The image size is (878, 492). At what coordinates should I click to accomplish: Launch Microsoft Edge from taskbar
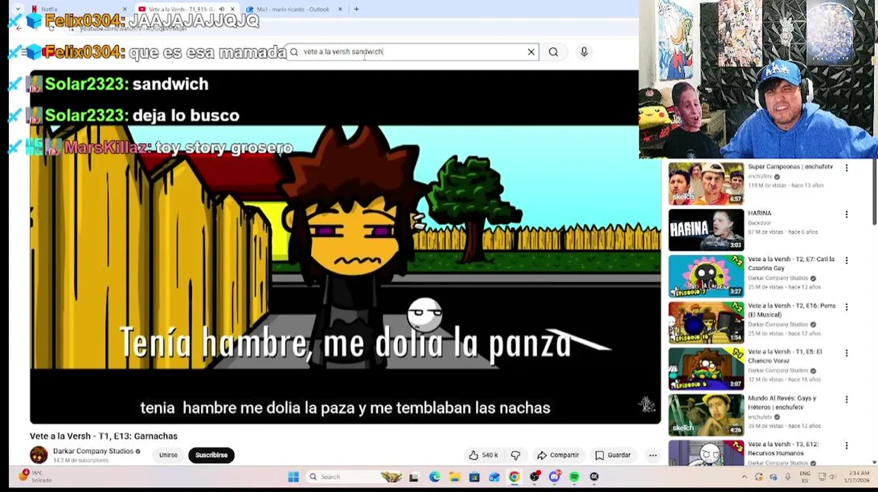click(x=434, y=477)
